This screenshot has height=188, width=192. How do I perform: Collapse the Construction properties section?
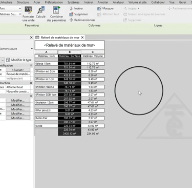(x=31, y=83)
